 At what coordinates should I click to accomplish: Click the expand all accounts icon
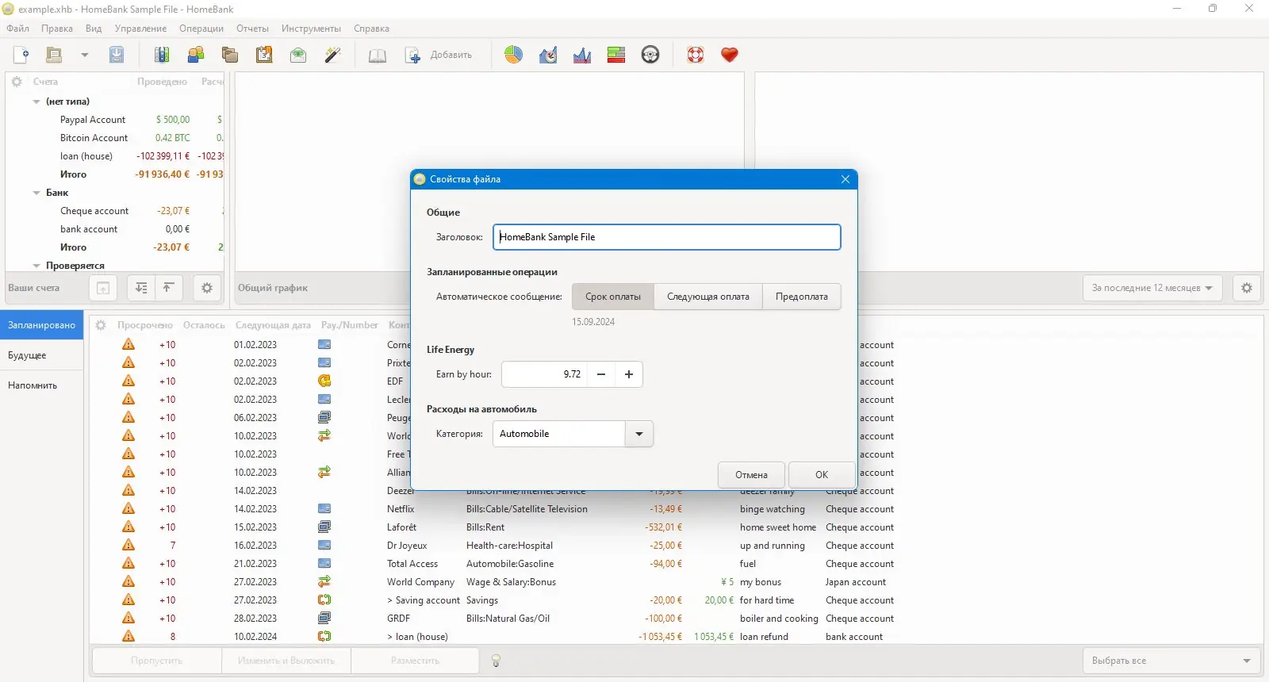[141, 288]
